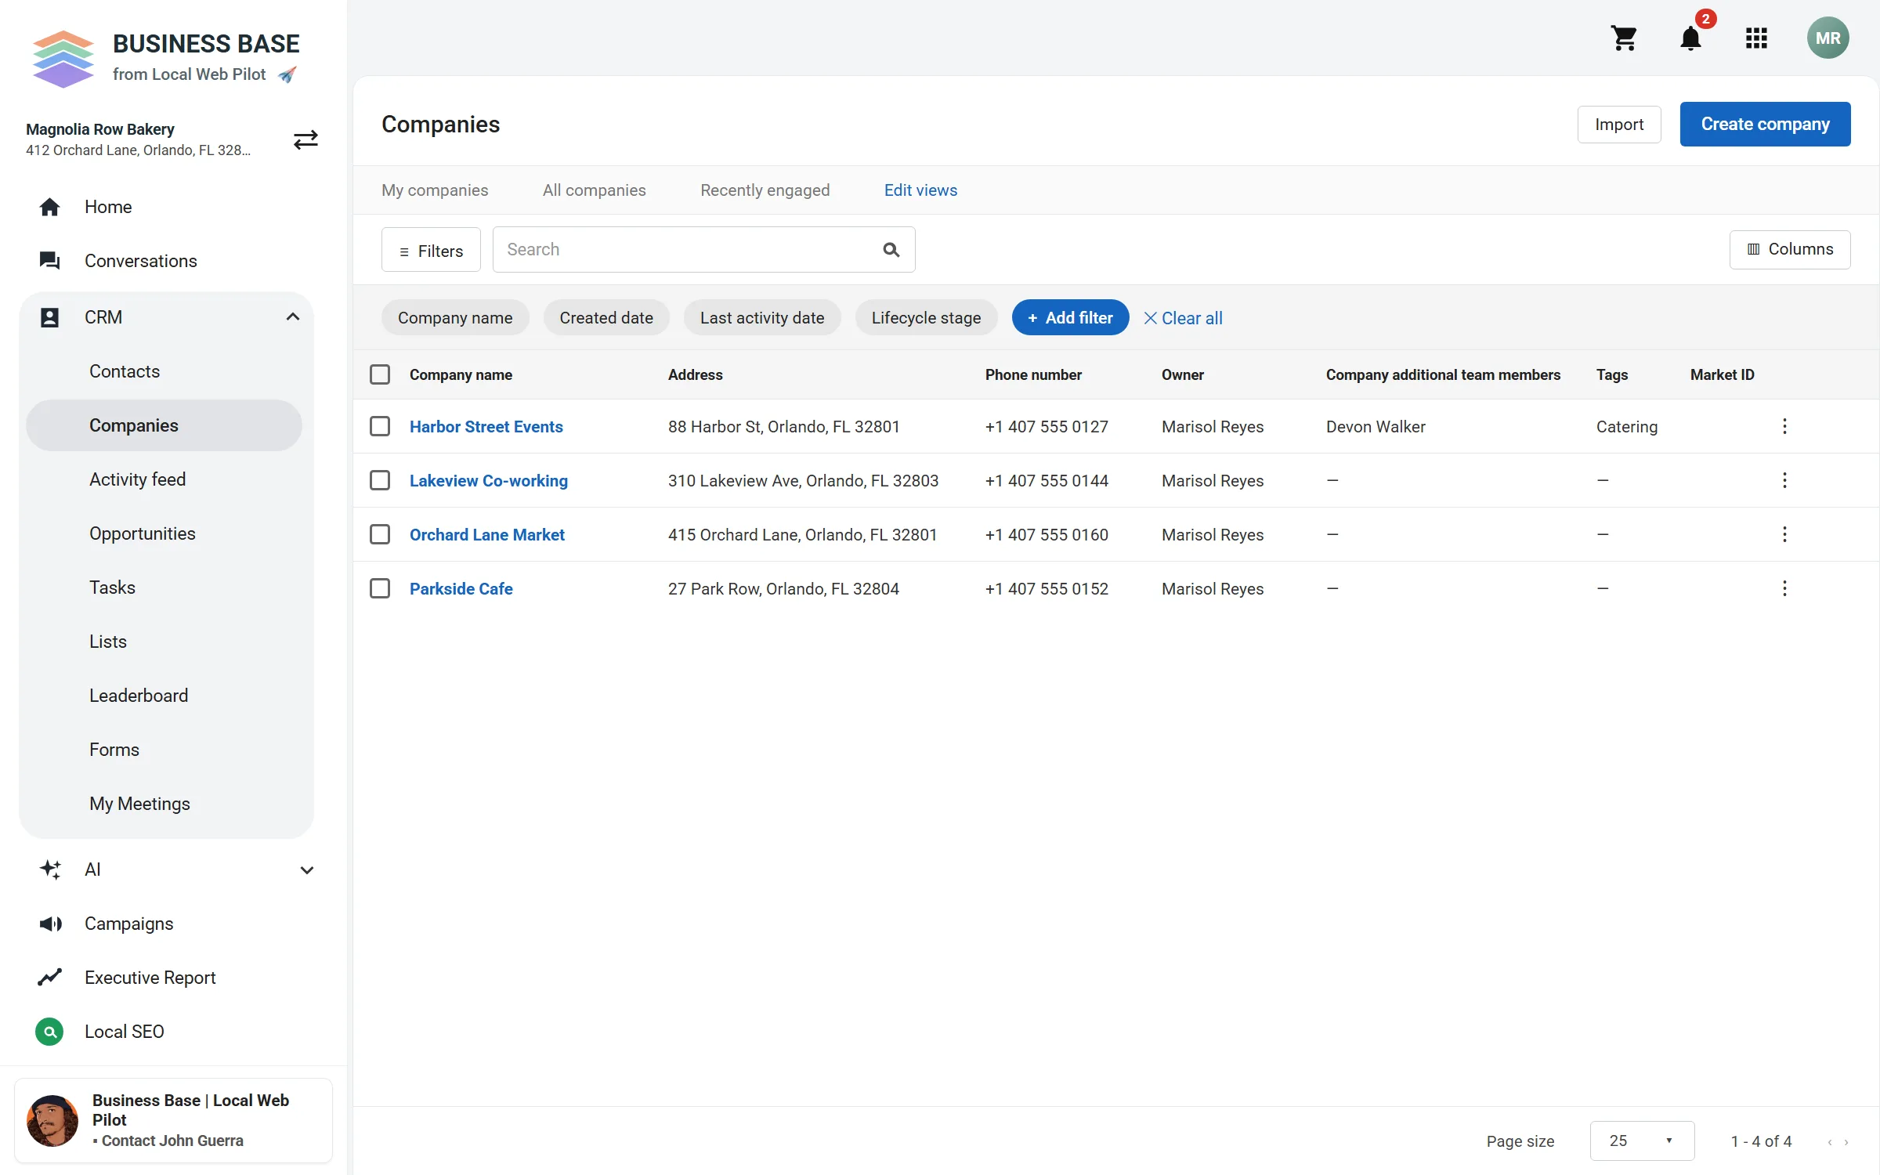Check the Orchard Lane Market row checkbox
This screenshot has height=1175, width=1880.
pos(380,534)
